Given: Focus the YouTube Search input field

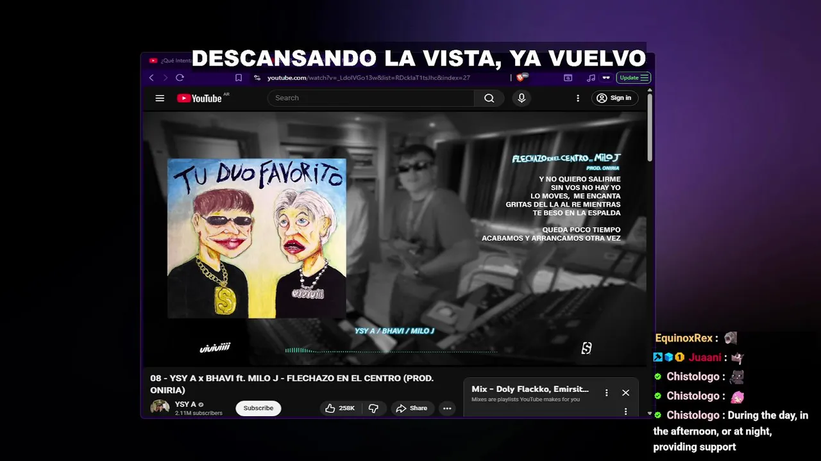Looking at the screenshot, I should click(x=372, y=98).
